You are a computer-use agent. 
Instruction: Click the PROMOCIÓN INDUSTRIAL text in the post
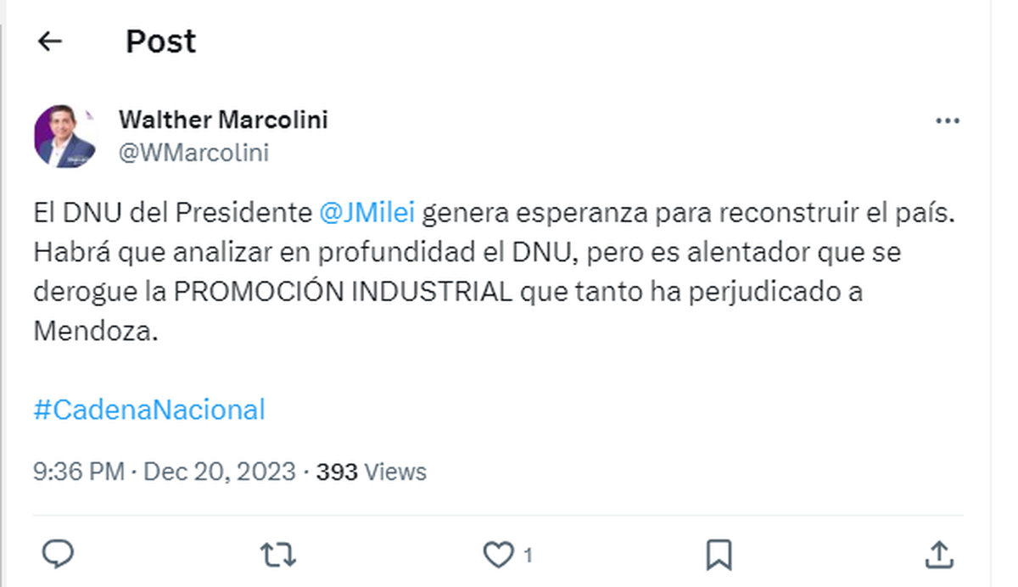tap(344, 293)
